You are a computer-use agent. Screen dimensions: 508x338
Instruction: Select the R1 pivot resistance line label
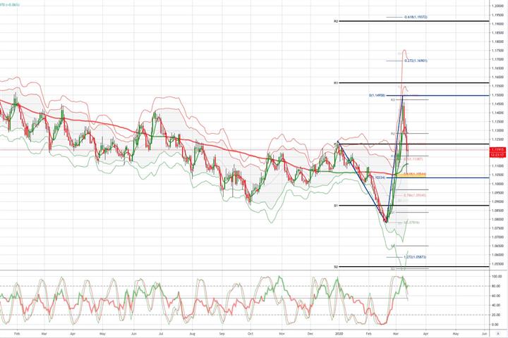(336, 83)
